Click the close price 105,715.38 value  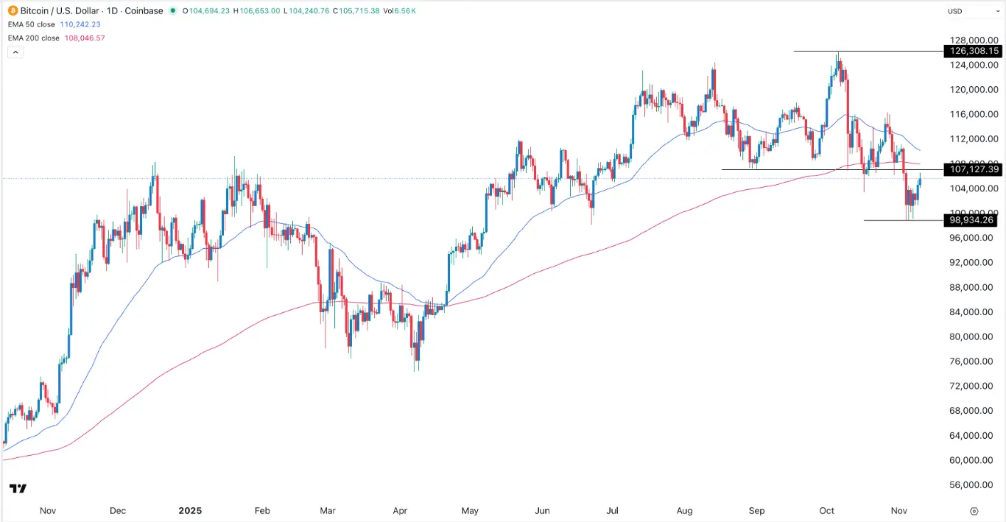[361, 11]
